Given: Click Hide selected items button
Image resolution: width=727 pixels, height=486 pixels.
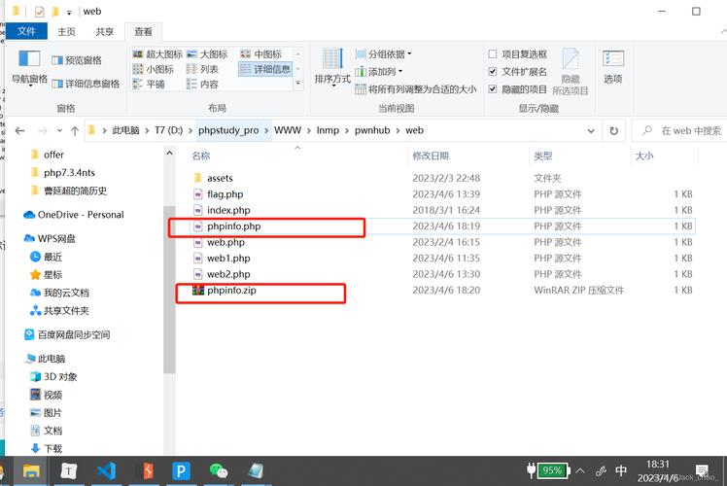Looking at the screenshot, I should (x=571, y=72).
